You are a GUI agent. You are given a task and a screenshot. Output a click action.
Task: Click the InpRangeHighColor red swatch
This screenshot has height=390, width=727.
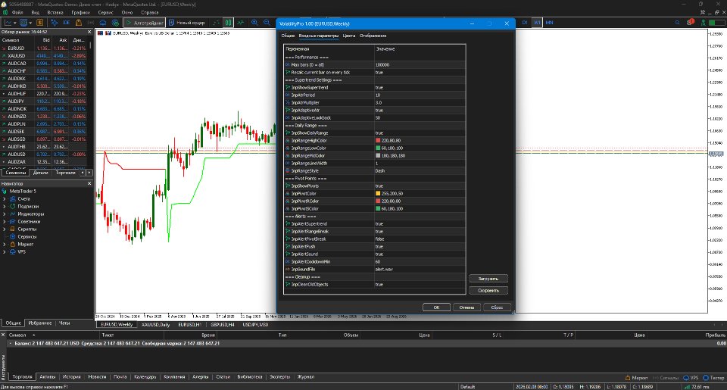[378, 141]
